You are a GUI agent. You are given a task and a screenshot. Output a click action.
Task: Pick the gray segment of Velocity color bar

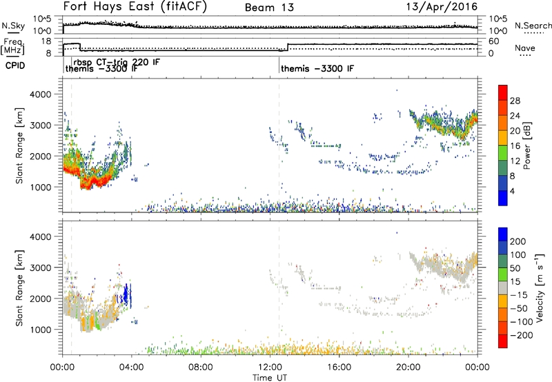503,288
